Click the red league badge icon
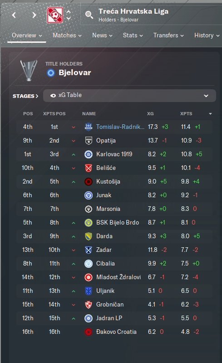The width and height of the screenshot is (222, 363). click(55, 15)
